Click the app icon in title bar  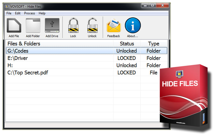tap(7, 6)
